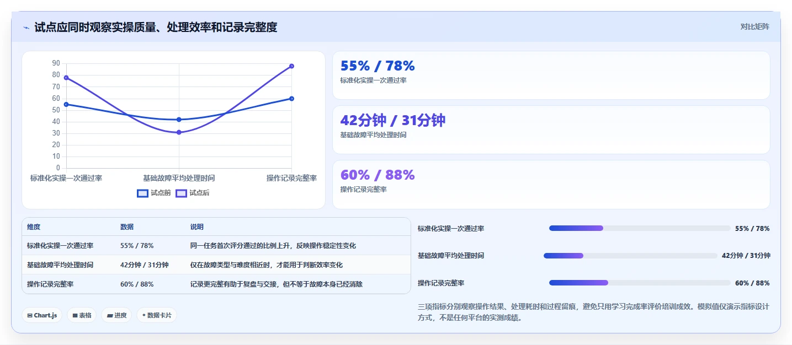Toggle the 试点前 legend swatch

pyautogui.click(x=143, y=193)
